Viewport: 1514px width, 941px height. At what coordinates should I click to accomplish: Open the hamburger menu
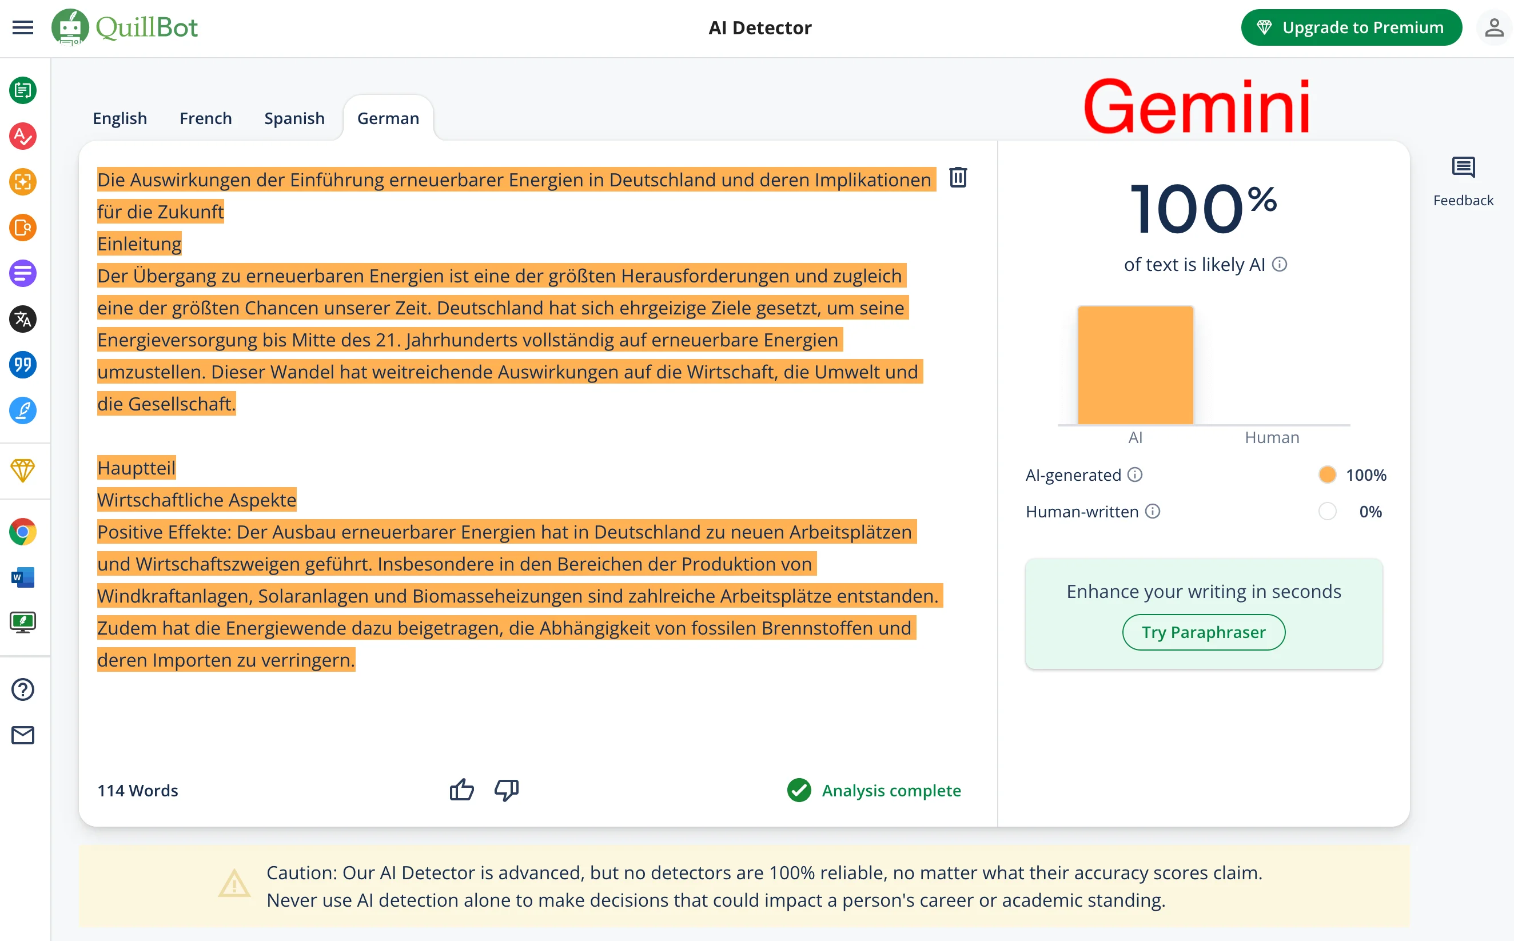23,27
